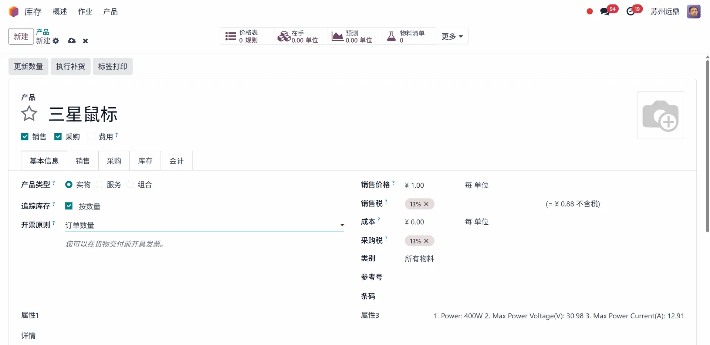Mark product as favorite with star
This screenshot has height=345, width=710.
click(x=29, y=114)
